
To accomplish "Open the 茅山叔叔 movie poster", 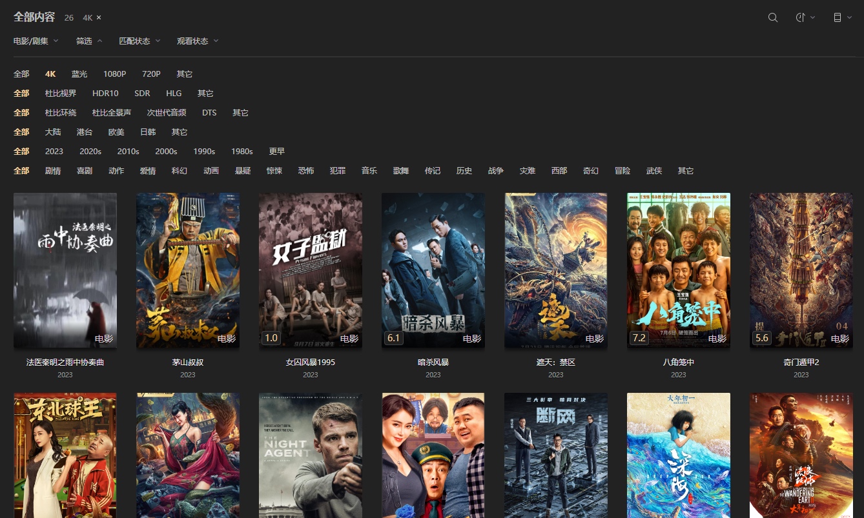I will pyautogui.click(x=188, y=270).
